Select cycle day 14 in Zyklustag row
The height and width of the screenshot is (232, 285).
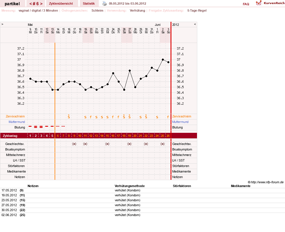coord(102,136)
